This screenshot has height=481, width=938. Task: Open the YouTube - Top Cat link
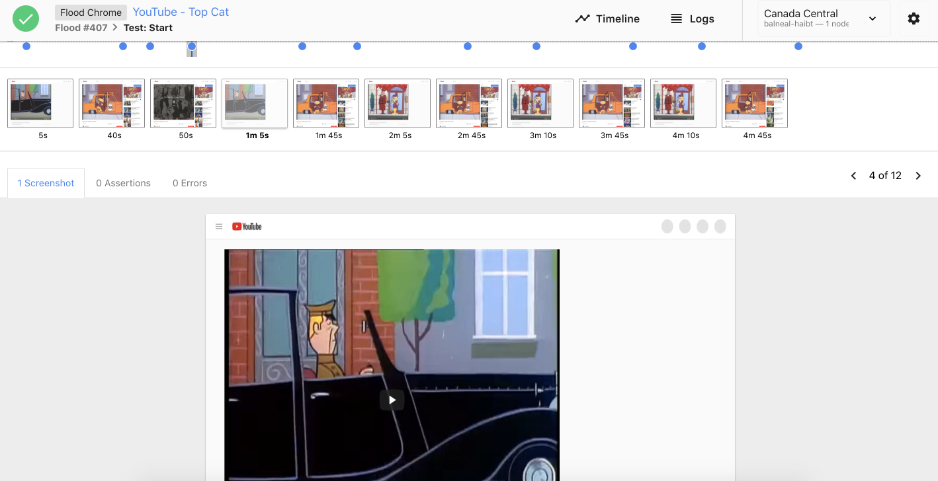tap(181, 12)
